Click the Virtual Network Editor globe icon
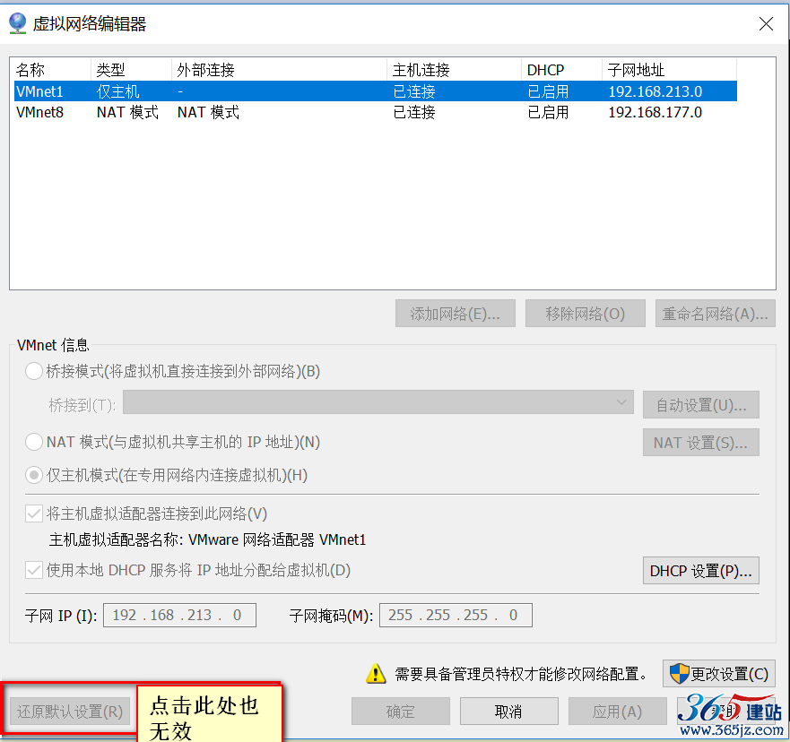This screenshot has height=742, width=790. pos(18,23)
